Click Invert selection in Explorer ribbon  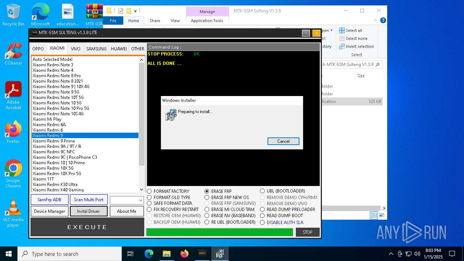click(x=356, y=46)
